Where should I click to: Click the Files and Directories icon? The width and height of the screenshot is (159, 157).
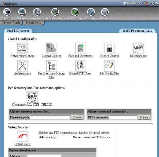(x=80, y=48)
